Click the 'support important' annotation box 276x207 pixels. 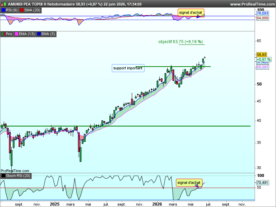(128, 68)
